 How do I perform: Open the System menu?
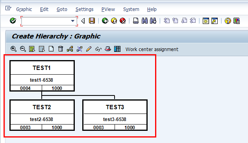131,9
